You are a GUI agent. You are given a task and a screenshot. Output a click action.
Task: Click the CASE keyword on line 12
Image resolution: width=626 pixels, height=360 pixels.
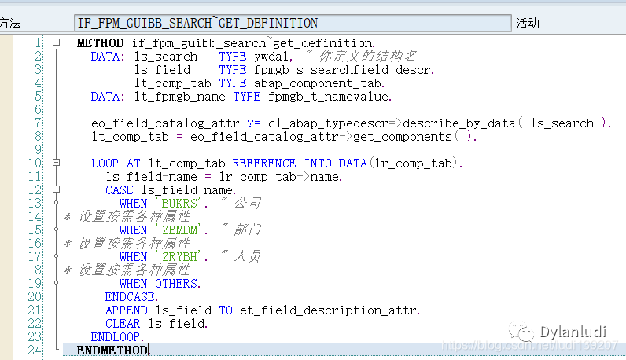(x=120, y=189)
